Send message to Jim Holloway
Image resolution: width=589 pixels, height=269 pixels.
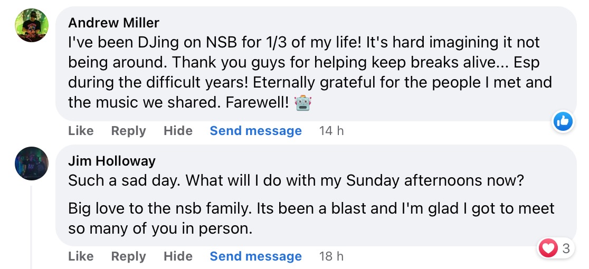255,256
